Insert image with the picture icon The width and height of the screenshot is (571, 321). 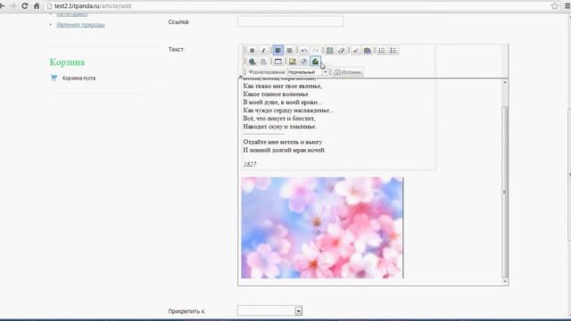coord(293,62)
